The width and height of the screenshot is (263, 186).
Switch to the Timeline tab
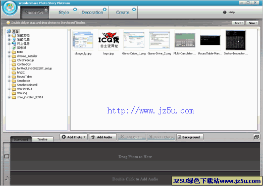pyautogui.click(x=42, y=139)
